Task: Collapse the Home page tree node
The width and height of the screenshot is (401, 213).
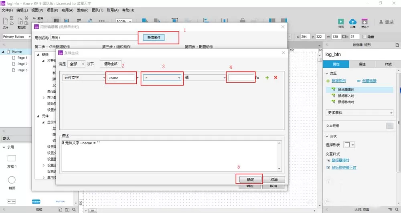Action: point(3,52)
